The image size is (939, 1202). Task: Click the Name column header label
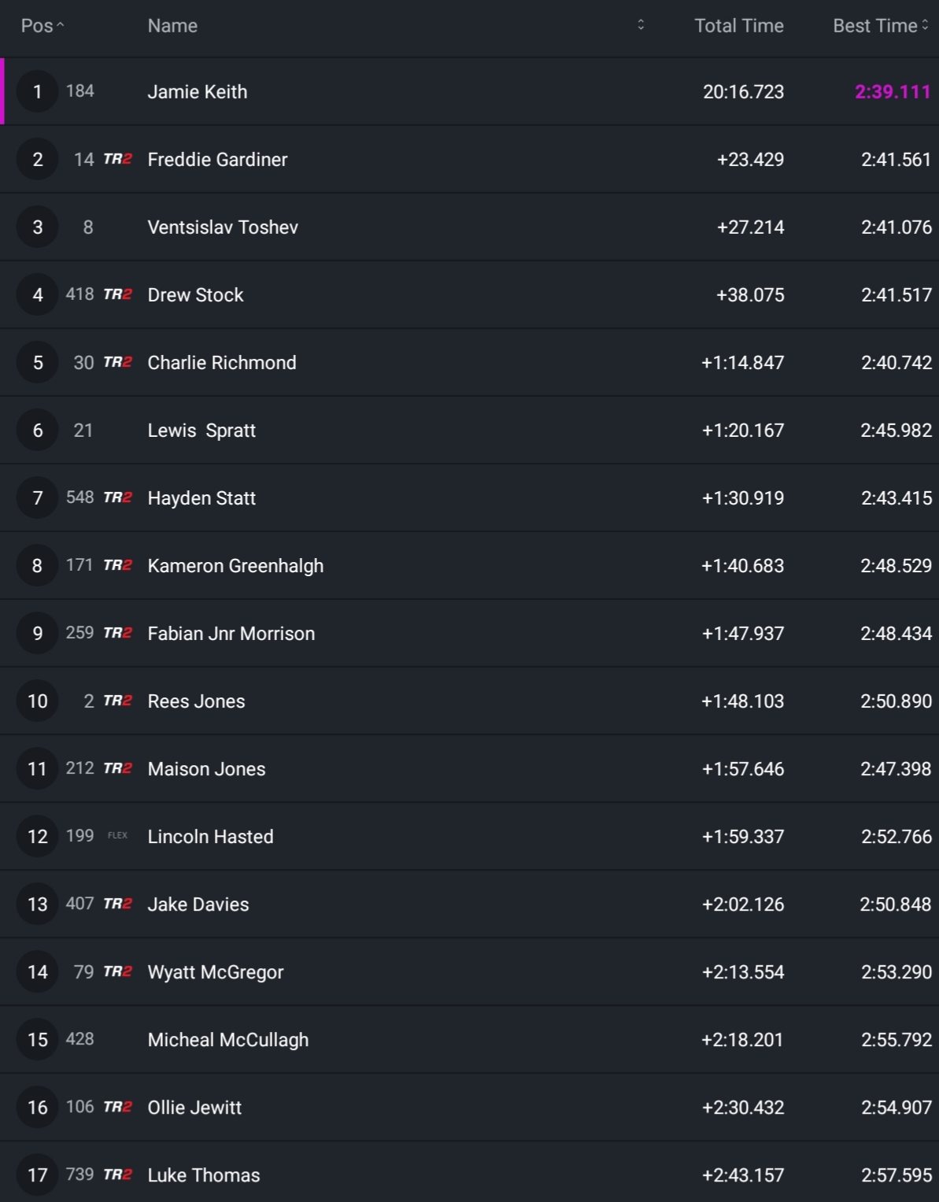click(172, 26)
